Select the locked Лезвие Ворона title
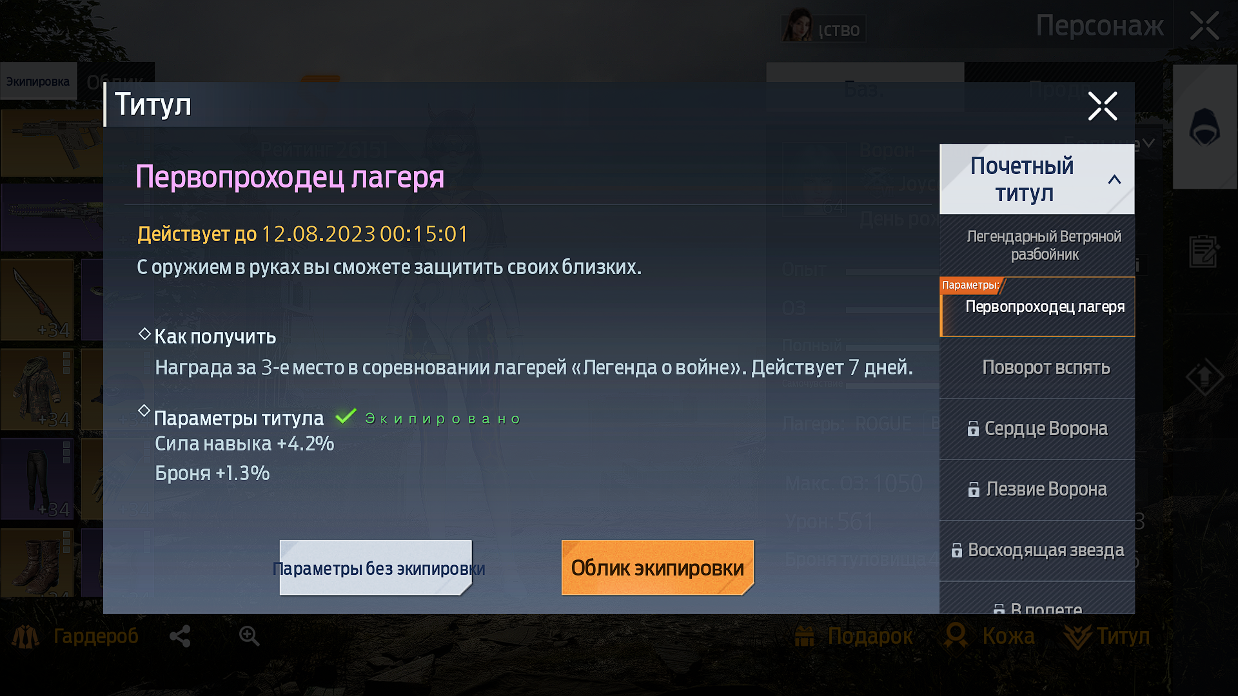The width and height of the screenshot is (1238, 696). pos(1037,489)
